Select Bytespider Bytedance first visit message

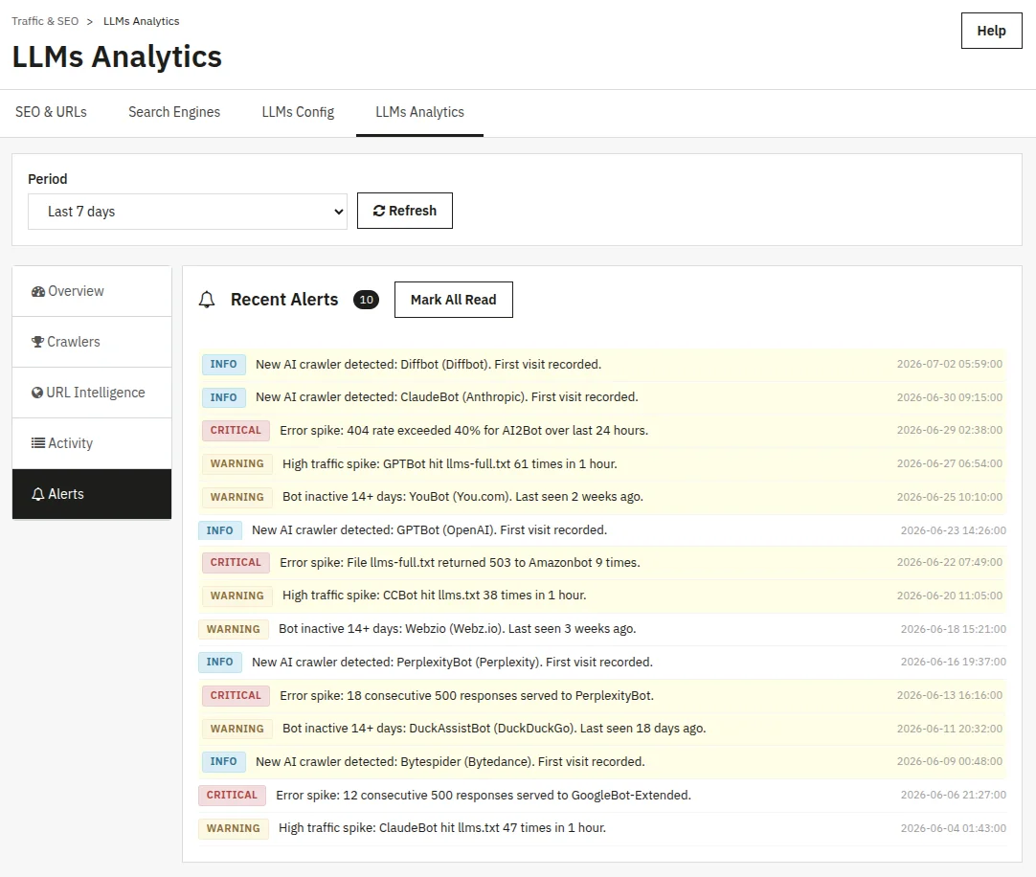[450, 761]
